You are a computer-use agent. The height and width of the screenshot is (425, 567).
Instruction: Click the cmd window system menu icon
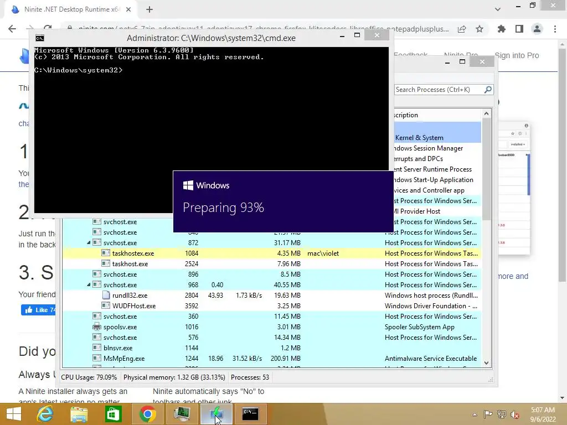(x=40, y=38)
